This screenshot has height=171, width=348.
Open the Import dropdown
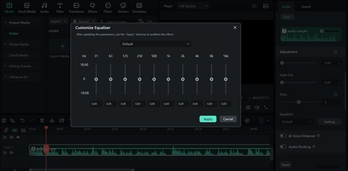click(58, 21)
